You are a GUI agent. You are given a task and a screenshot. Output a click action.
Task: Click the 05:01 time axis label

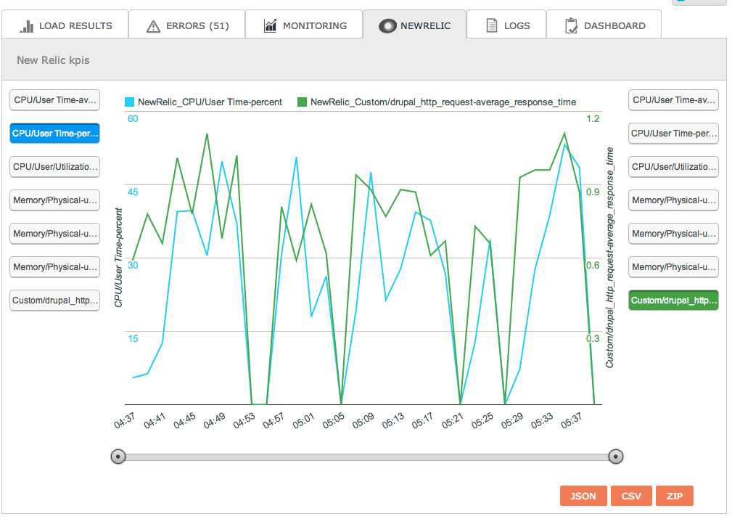(x=303, y=420)
